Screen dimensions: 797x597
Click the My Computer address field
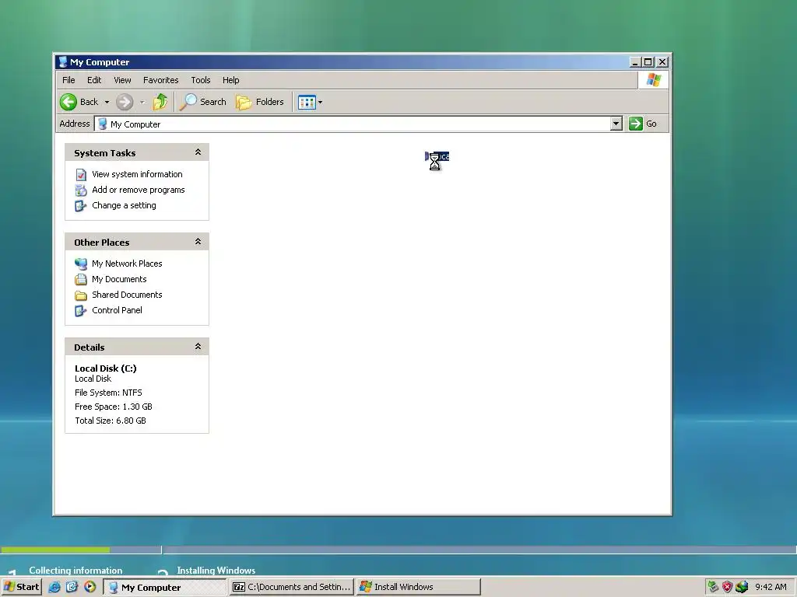(x=353, y=124)
